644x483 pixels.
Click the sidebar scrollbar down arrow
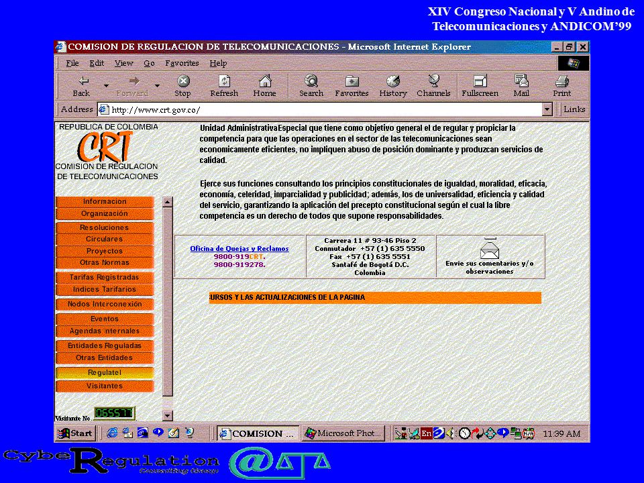click(168, 416)
